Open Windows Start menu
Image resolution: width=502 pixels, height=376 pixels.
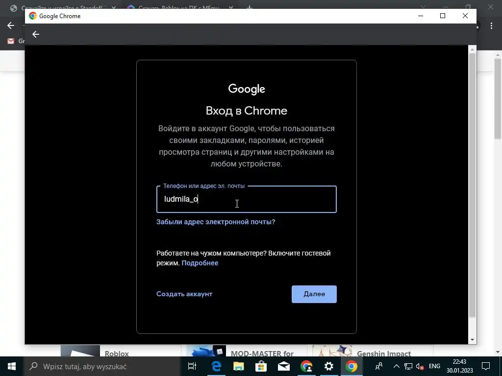12,366
